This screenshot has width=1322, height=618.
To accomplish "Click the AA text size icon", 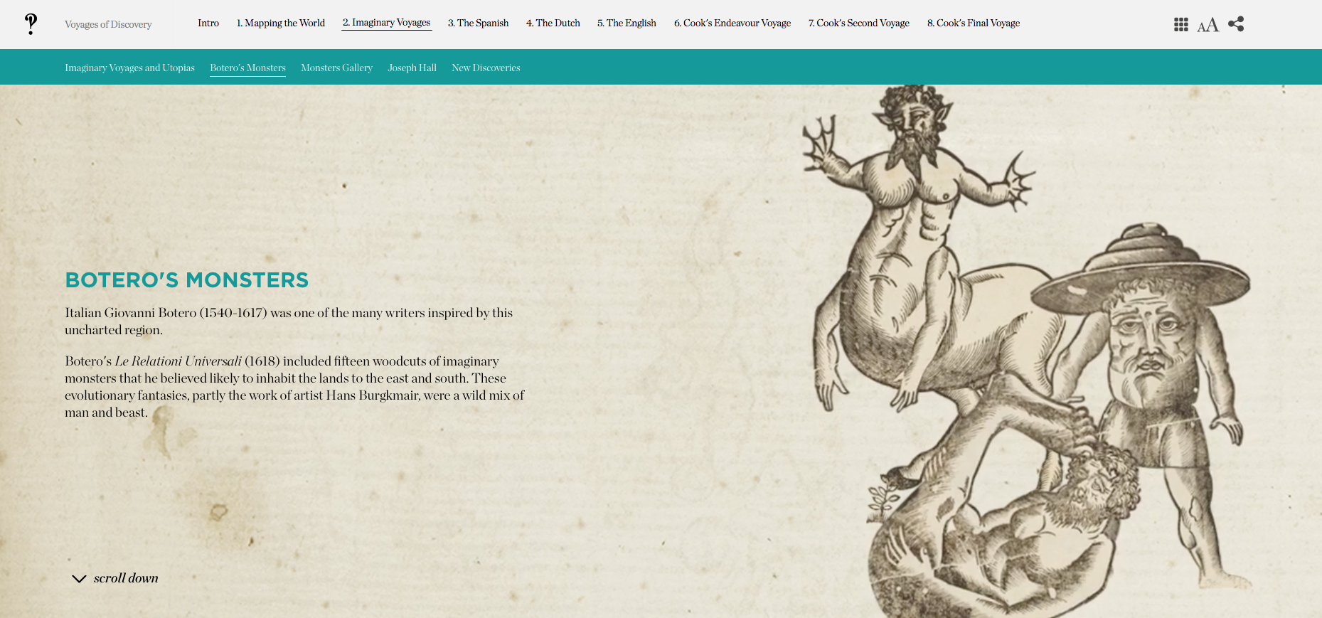I will click(1208, 25).
